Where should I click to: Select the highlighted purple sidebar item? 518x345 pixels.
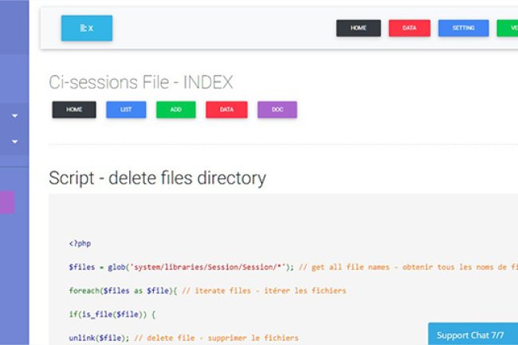pos(7,202)
